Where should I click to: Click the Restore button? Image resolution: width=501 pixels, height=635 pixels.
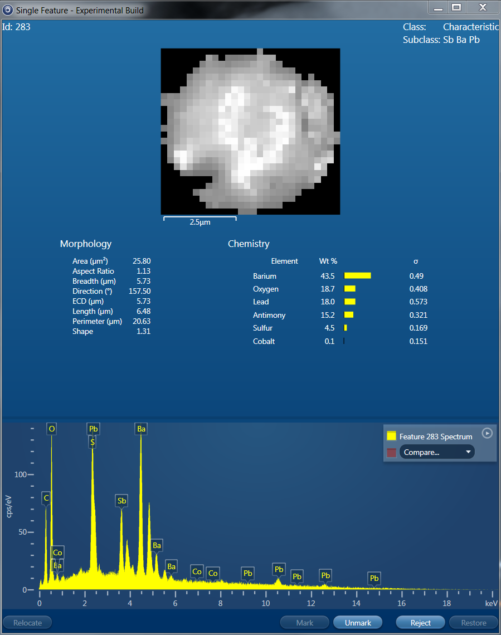473,623
